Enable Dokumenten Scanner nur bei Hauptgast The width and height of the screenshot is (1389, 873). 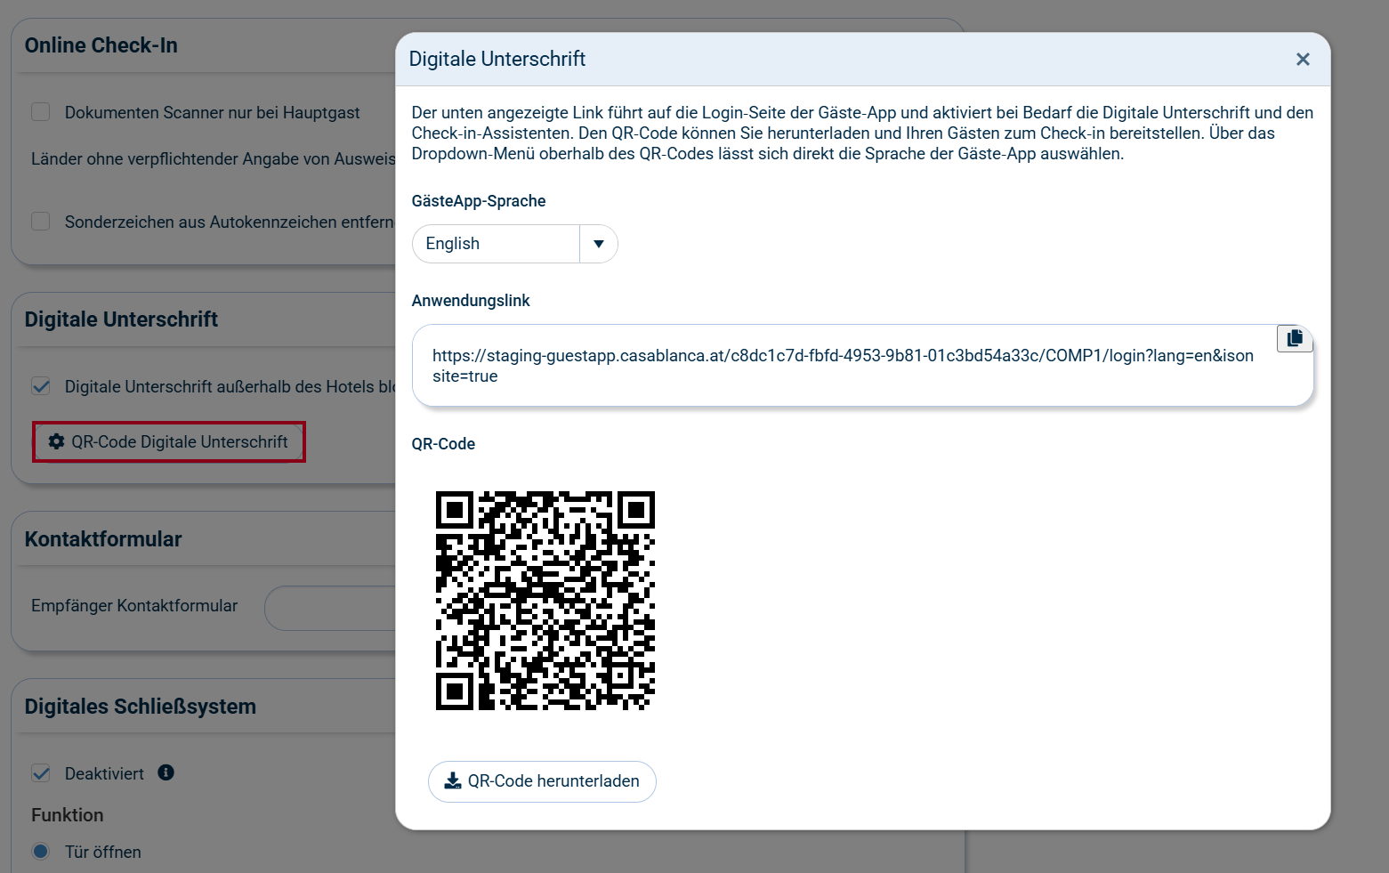coord(40,112)
